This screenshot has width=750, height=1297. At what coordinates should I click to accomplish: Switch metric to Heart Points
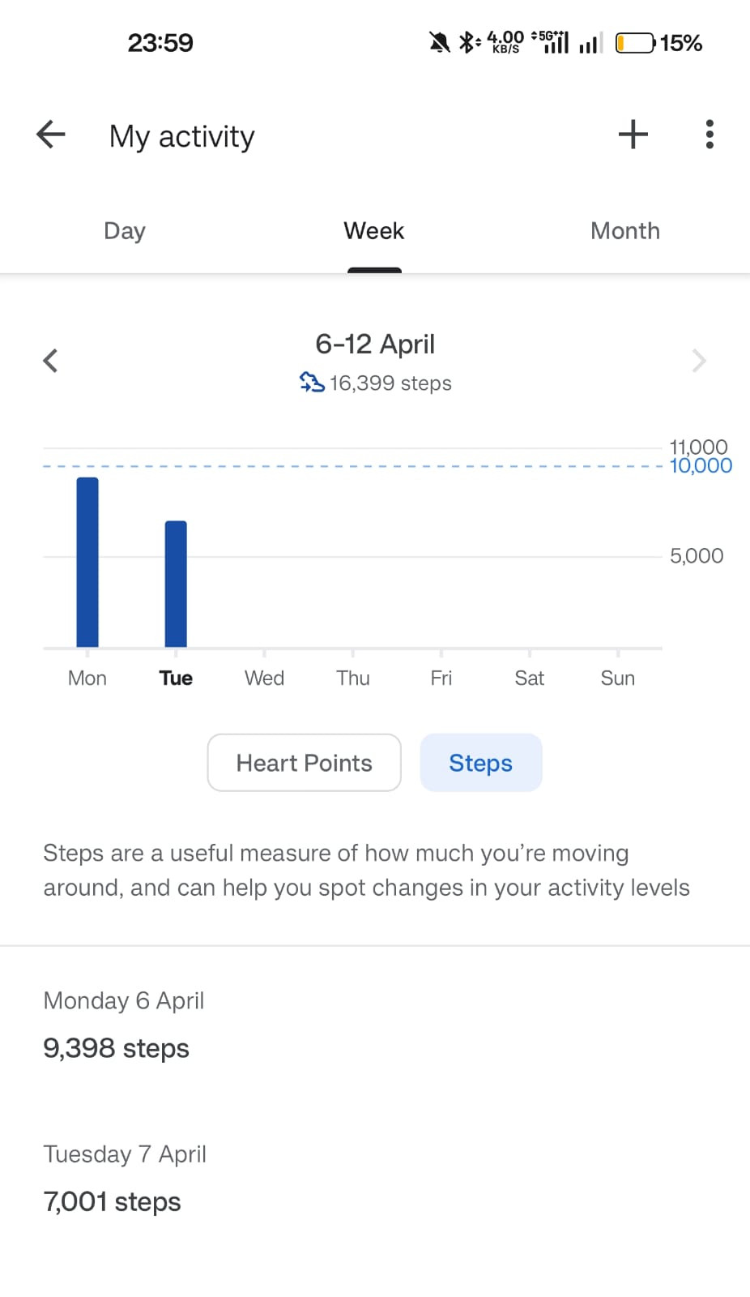305,763
